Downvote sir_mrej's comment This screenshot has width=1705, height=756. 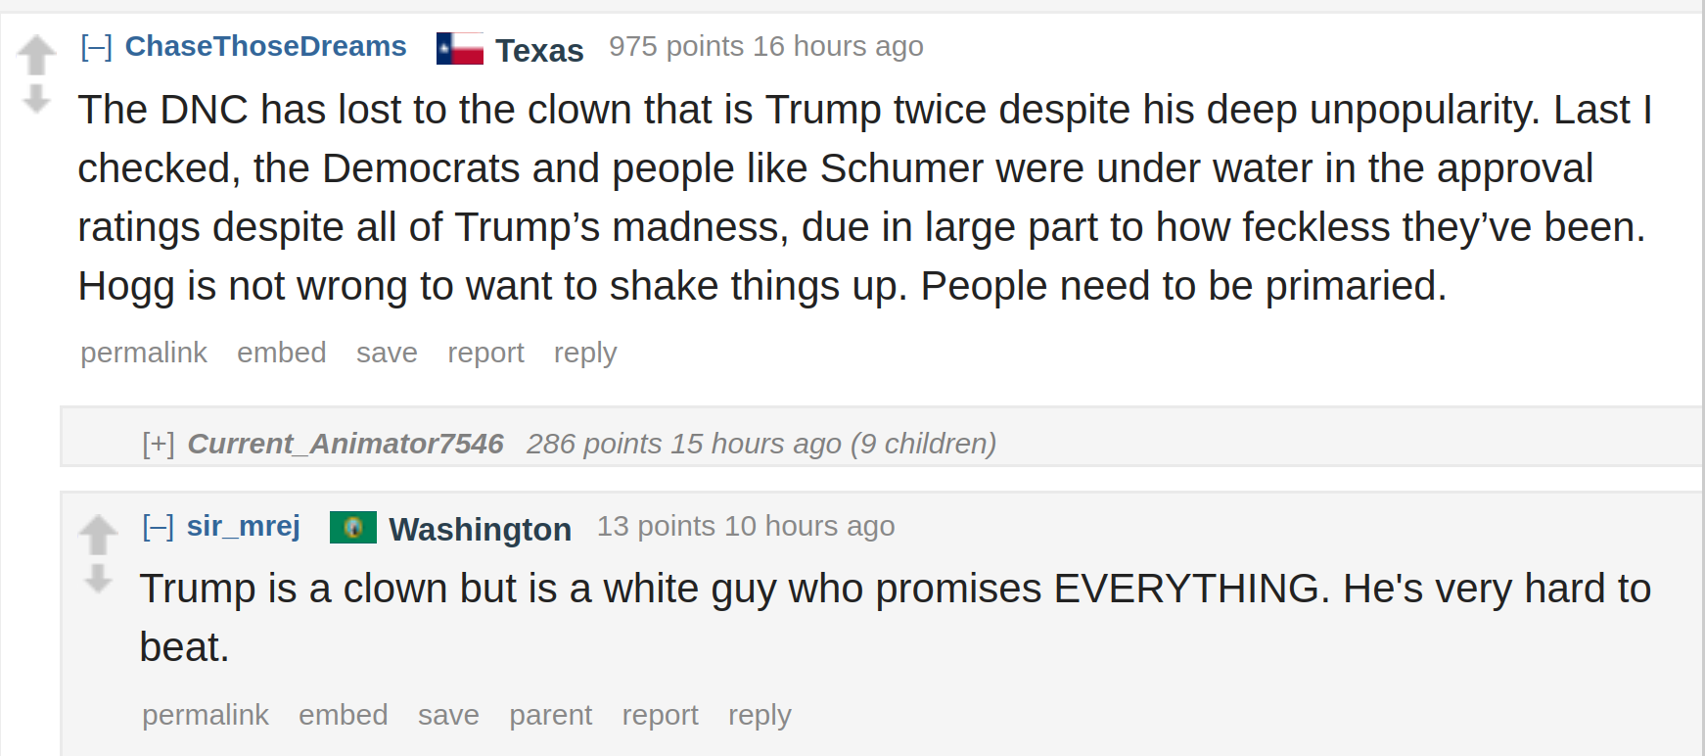pos(98,578)
